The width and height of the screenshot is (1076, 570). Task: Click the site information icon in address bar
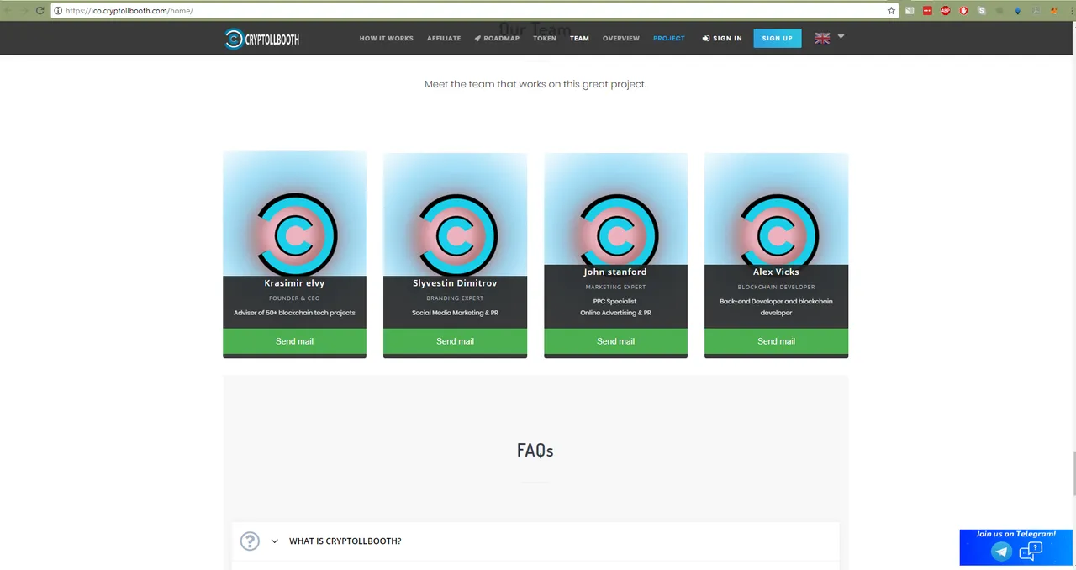tap(58, 11)
